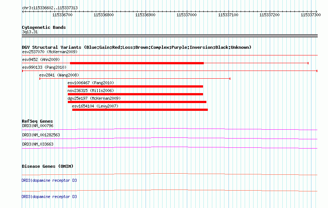Click the 115337000 ruler tick label

[186, 15]
